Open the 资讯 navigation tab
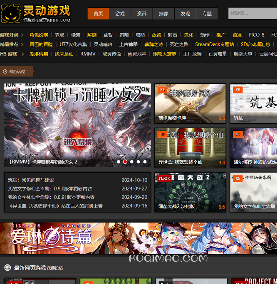277x284 pixels. click(142, 14)
